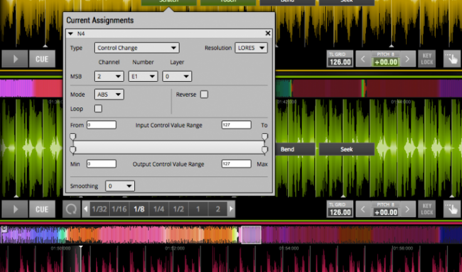Screen dimensions: 462x272
Task: Open the Resolution LORES dropdown
Action: pyautogui.click(x=251, y=48)
